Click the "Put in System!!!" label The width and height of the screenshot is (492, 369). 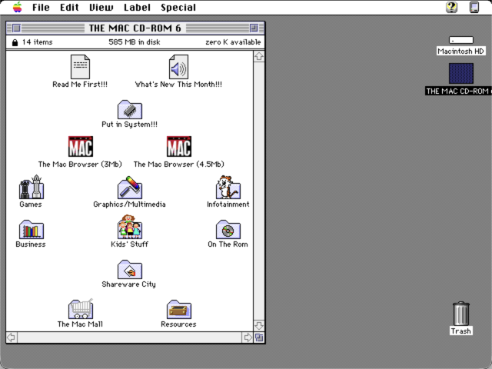click(130, 125)
